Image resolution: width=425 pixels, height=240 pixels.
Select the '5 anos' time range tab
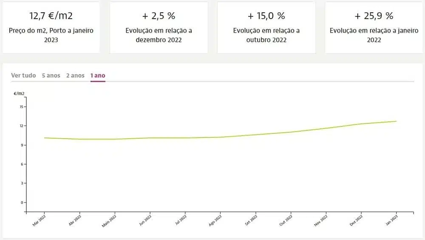(x=51, y=75)
